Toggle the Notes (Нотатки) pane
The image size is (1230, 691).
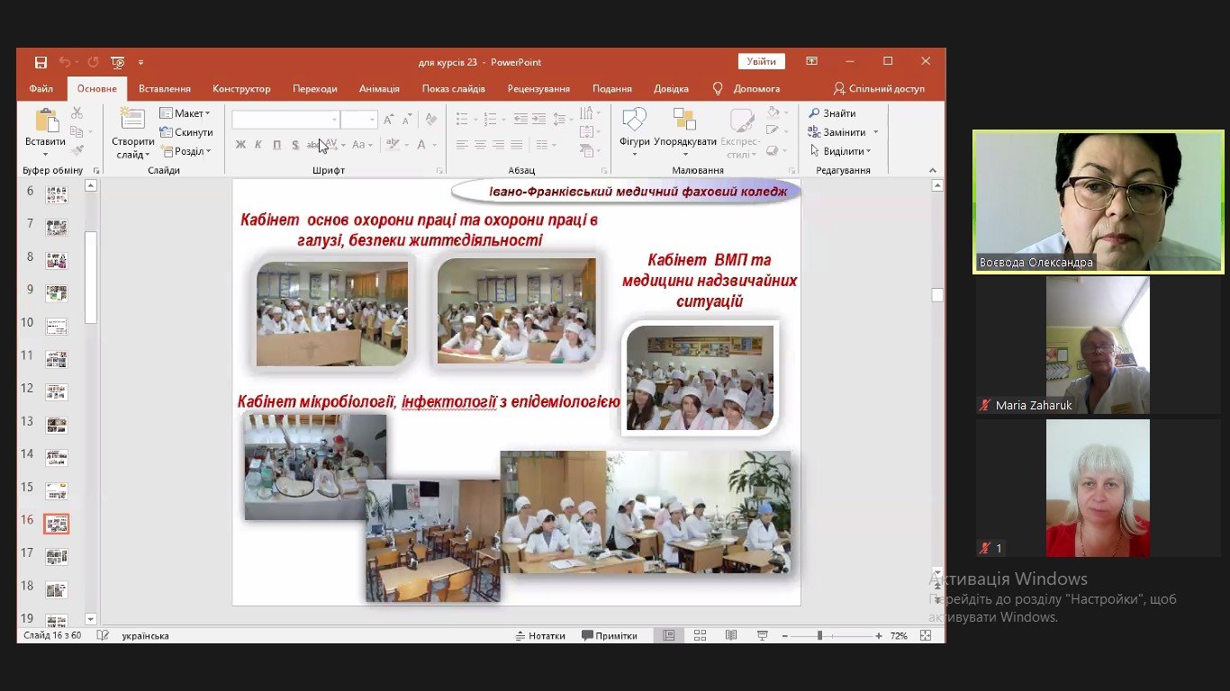point(540,635)
